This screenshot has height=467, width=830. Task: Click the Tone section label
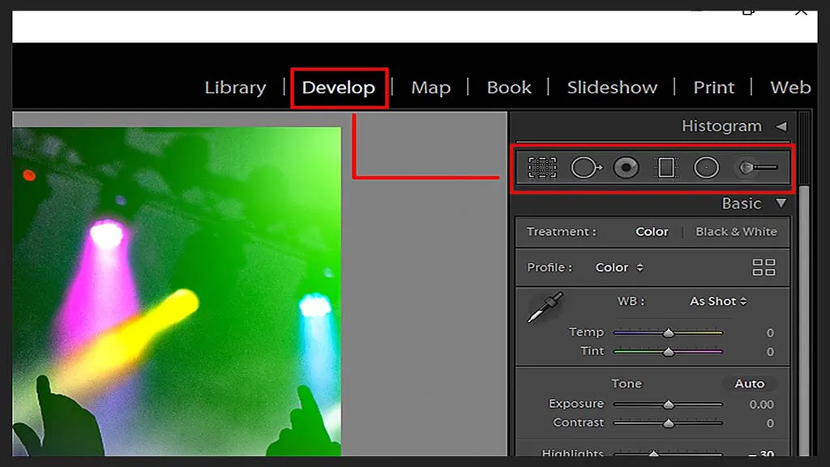pyautogui.click(x=627, y=383)
